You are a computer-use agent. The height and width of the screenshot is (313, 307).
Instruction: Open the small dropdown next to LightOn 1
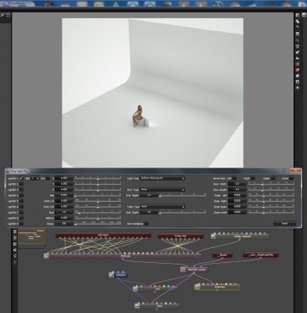coord(35,178)
